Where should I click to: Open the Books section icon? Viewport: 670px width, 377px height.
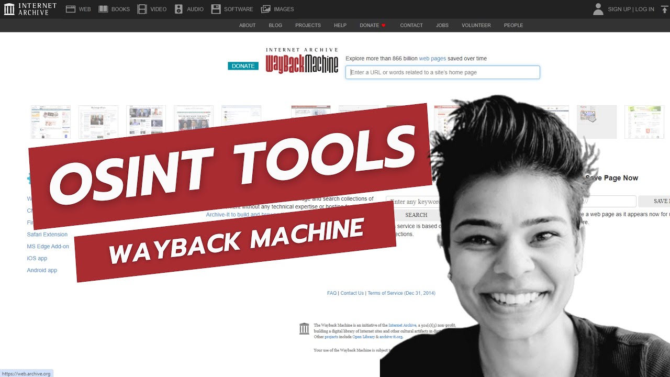pyautogui.click(x=103, y=9)
